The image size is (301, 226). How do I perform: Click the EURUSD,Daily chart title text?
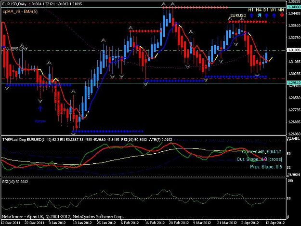pyautogui.click(x=14, y=4)
